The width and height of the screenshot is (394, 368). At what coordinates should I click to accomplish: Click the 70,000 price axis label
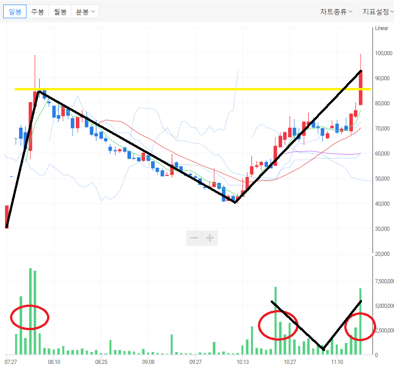point(382,128)
